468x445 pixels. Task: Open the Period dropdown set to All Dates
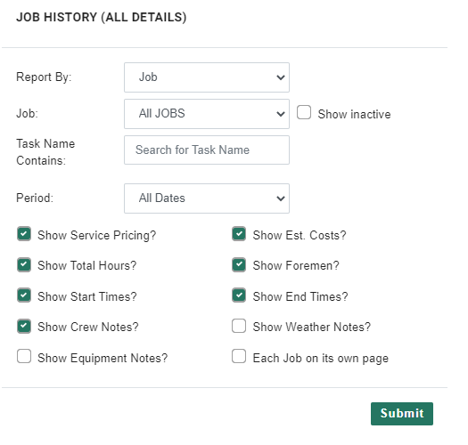[x=207, y=198]
